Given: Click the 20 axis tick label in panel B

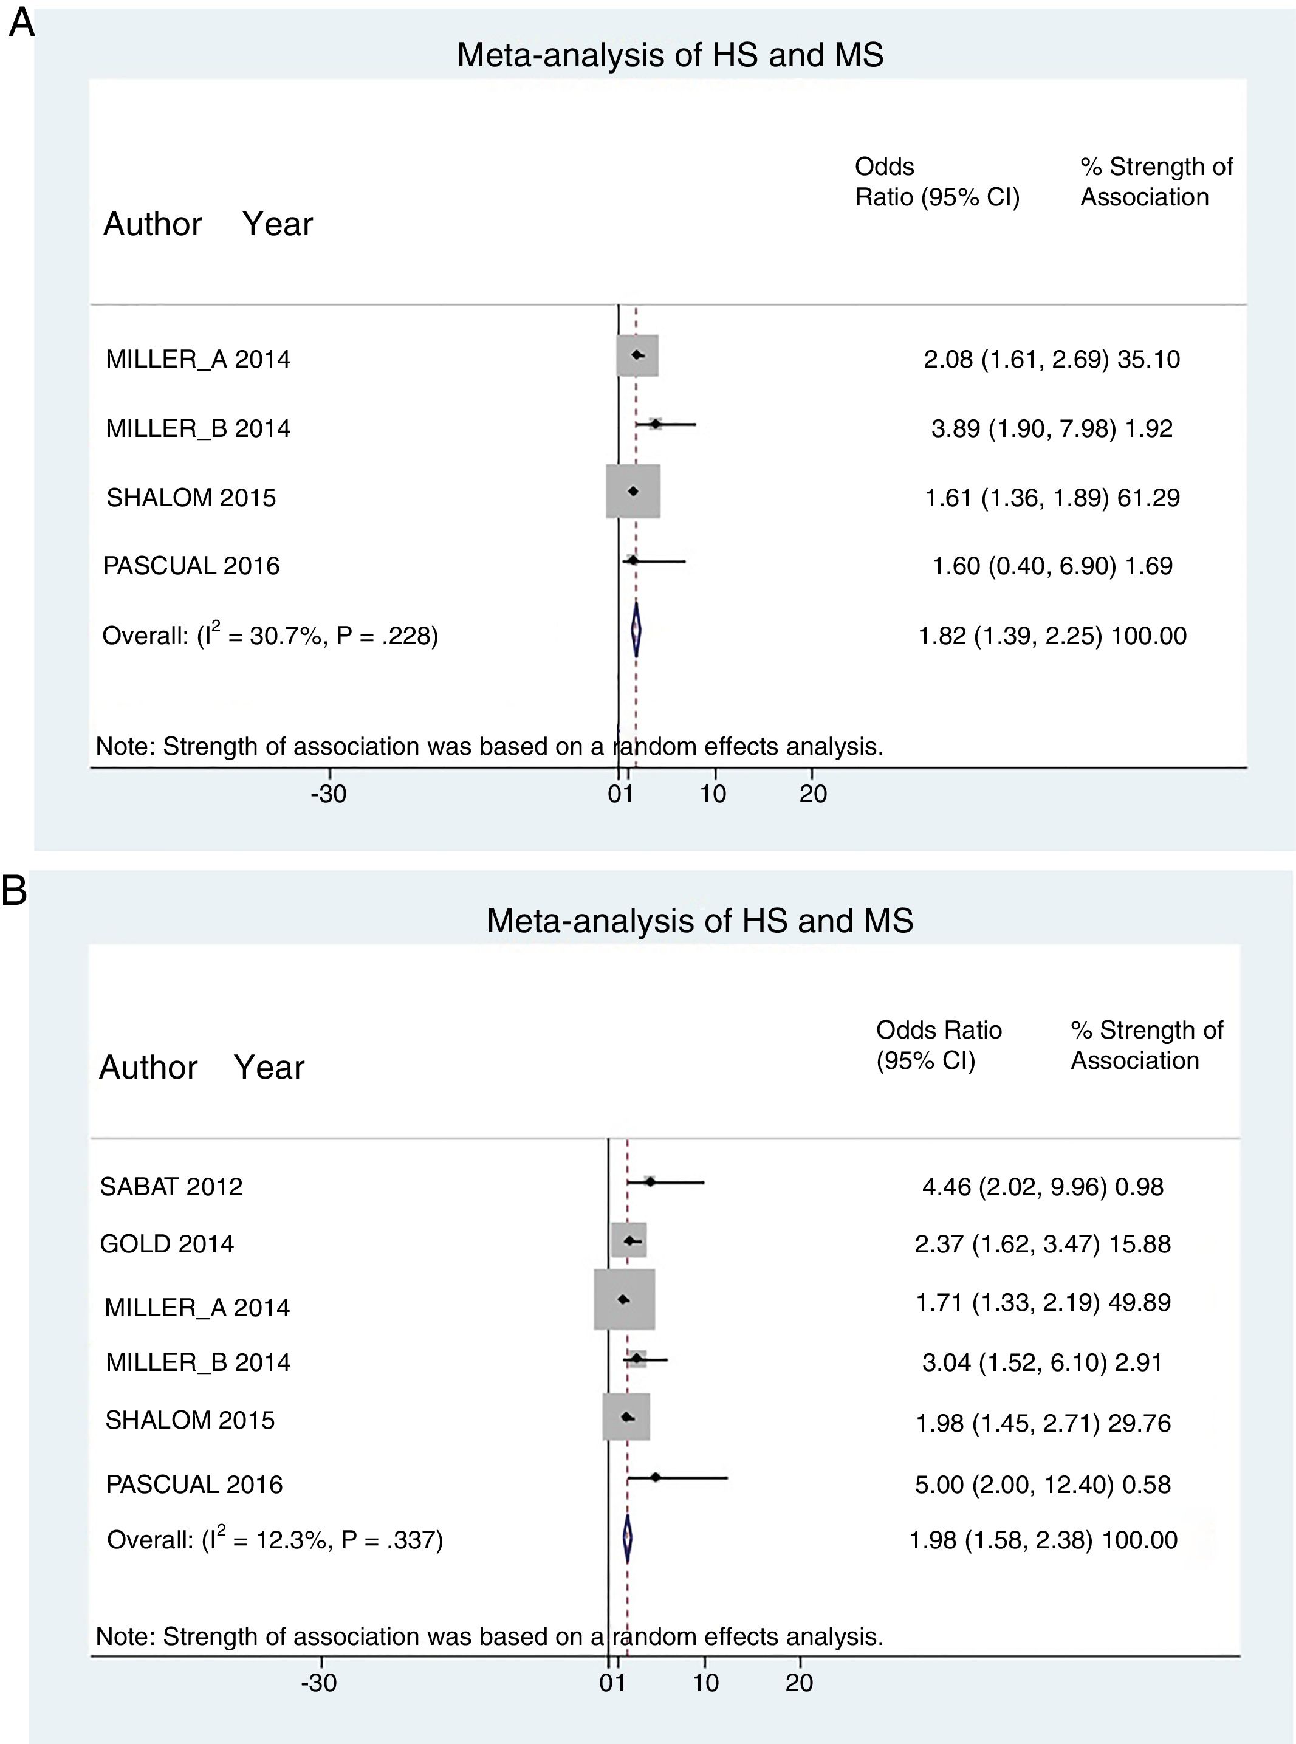Looking at the screenshot, I should (x=800, y=1682).
